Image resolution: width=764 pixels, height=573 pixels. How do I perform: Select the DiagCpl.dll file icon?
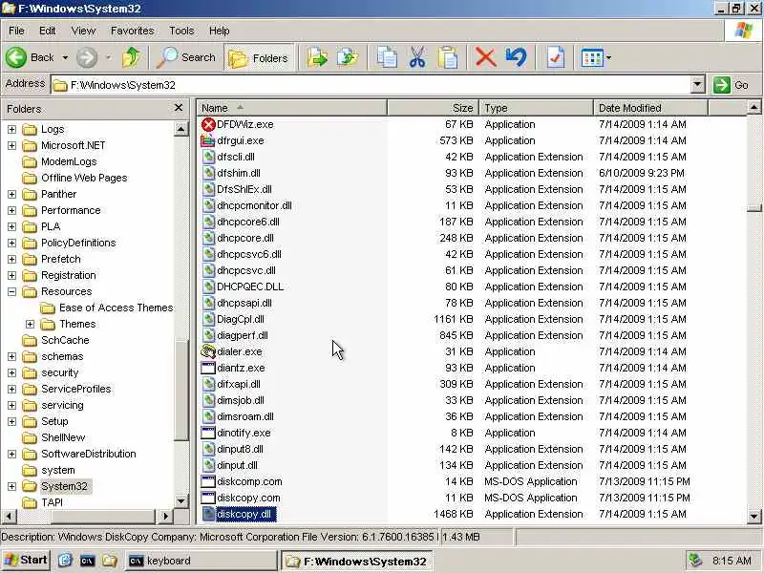point(208,319)
